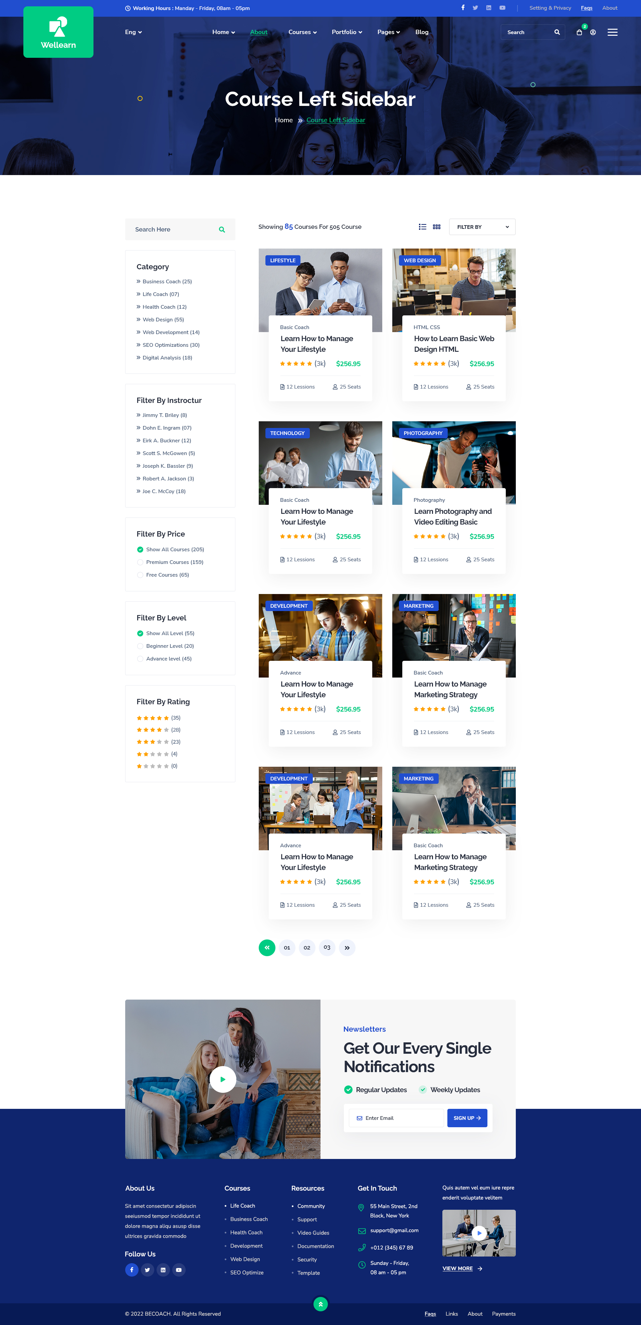Click the Enter Email input field

pyautogui.click(x=401, y=1118)
